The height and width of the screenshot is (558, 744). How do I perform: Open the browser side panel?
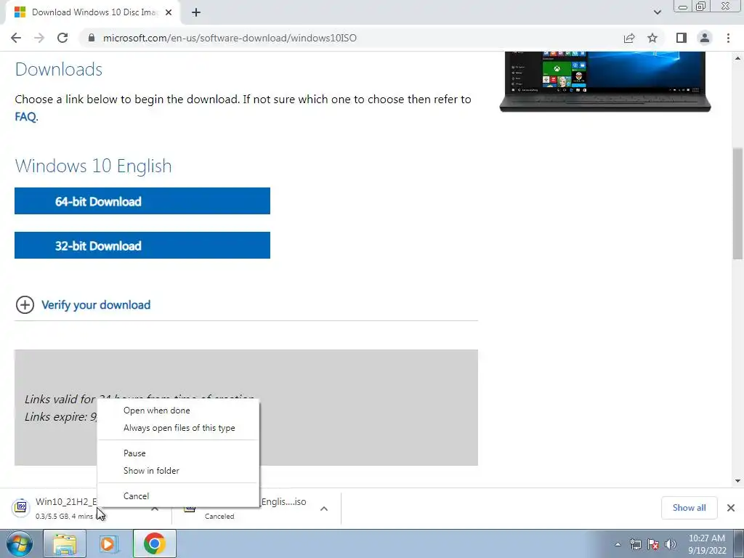point(682,38)
